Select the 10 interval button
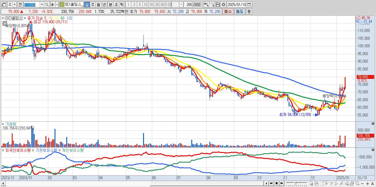The width and height of the screenshot is (376, 187). 146,5
